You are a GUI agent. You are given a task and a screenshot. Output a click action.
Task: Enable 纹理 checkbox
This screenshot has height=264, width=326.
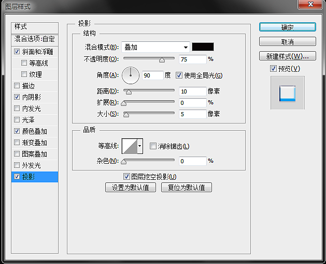24,74
